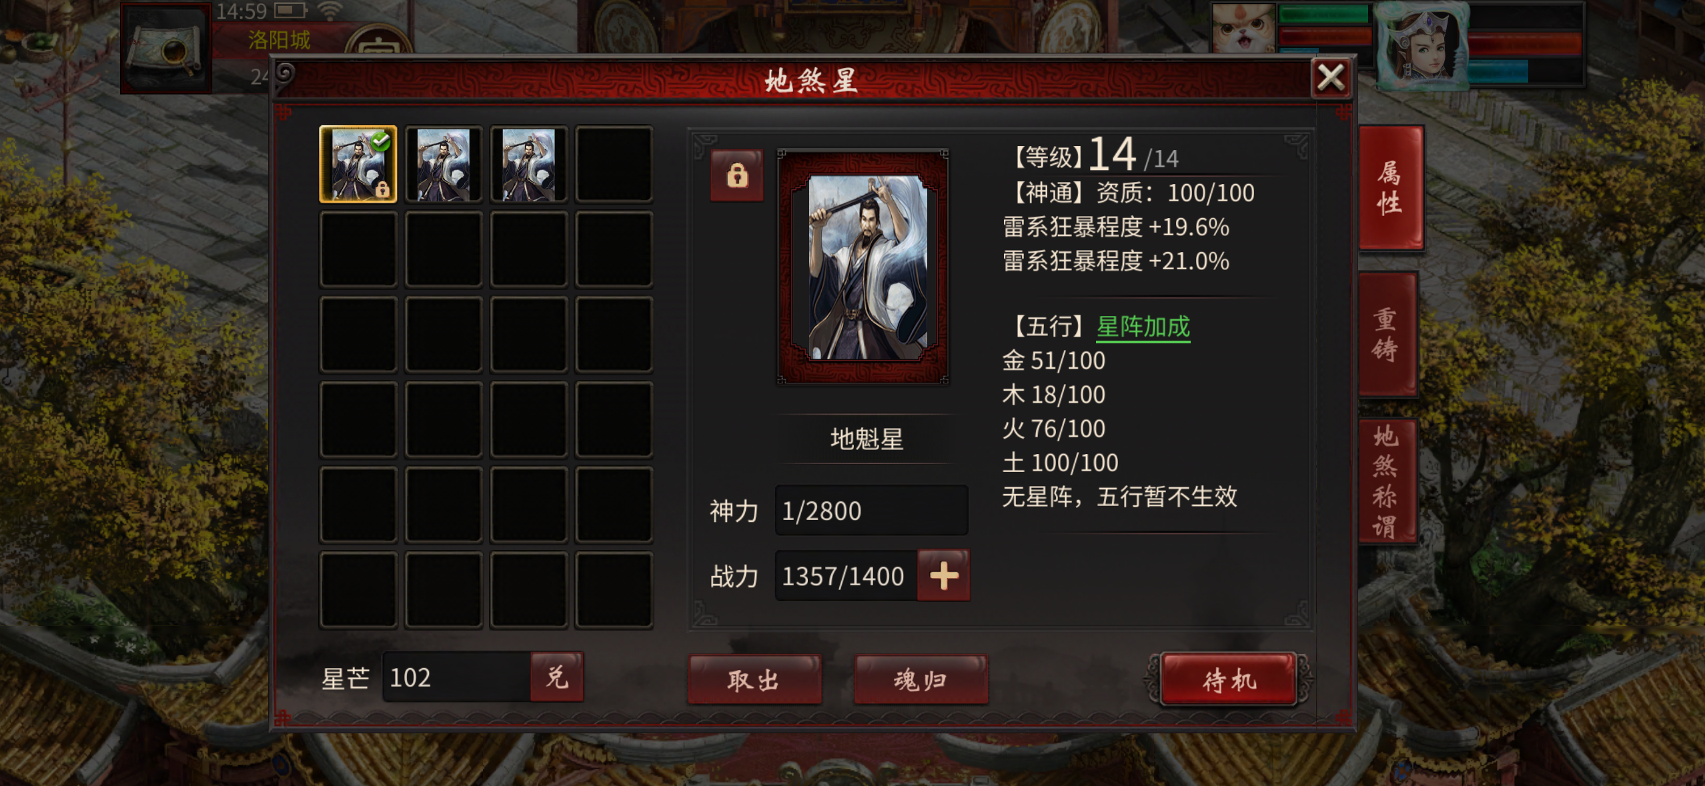Close the 地煞星 panel with X
This screenshot has height=786, width=1705.
click(1331, 78)
